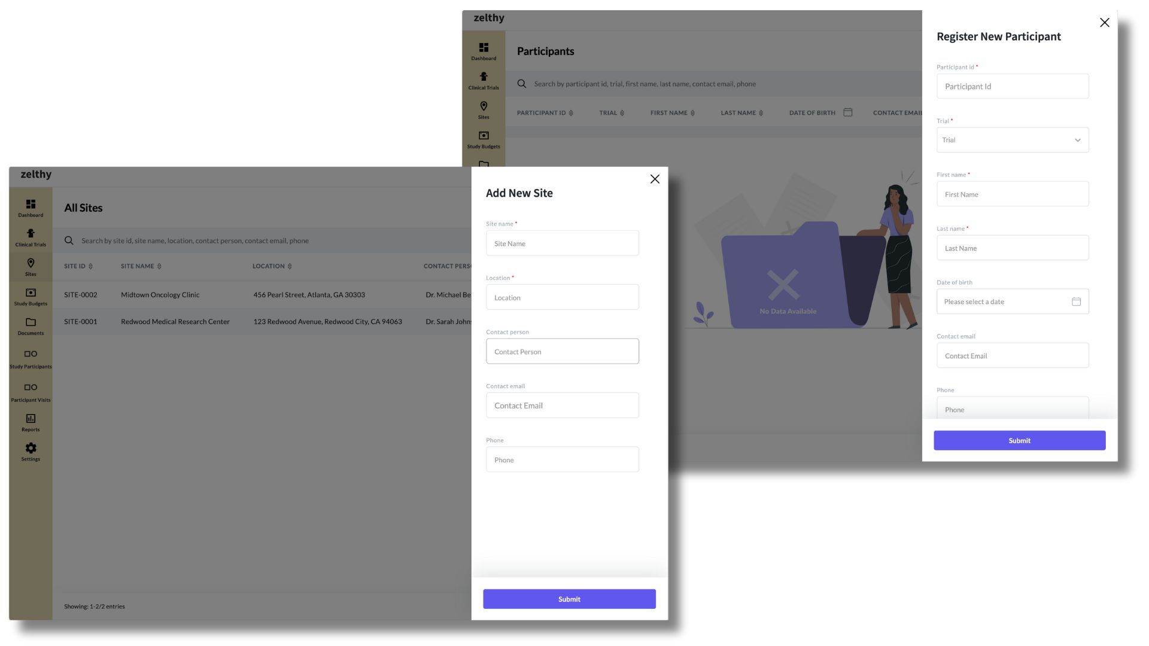The width and height of the screenshot is (1149, 646).
Task: Close the Register New Participant panel
Action: pyautogui.click(x=1104, y=23)
